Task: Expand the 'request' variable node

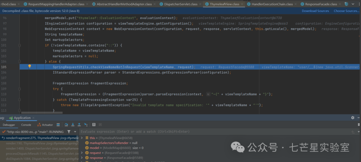Action: click(x=82, y=153)
